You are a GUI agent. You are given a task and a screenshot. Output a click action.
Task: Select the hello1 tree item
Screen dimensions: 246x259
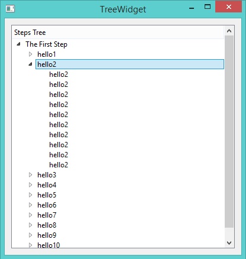47,54
